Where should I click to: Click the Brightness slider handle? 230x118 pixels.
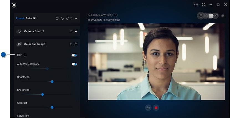click(52, 81)
